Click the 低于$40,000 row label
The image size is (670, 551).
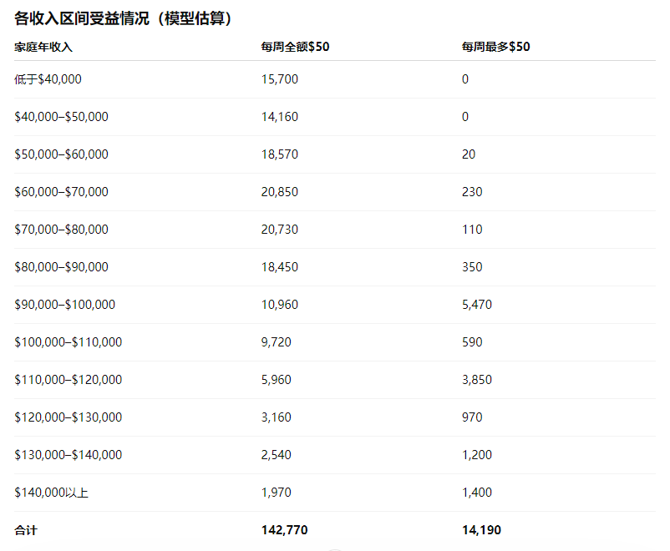pyautogui.click(x=48, y=79)
